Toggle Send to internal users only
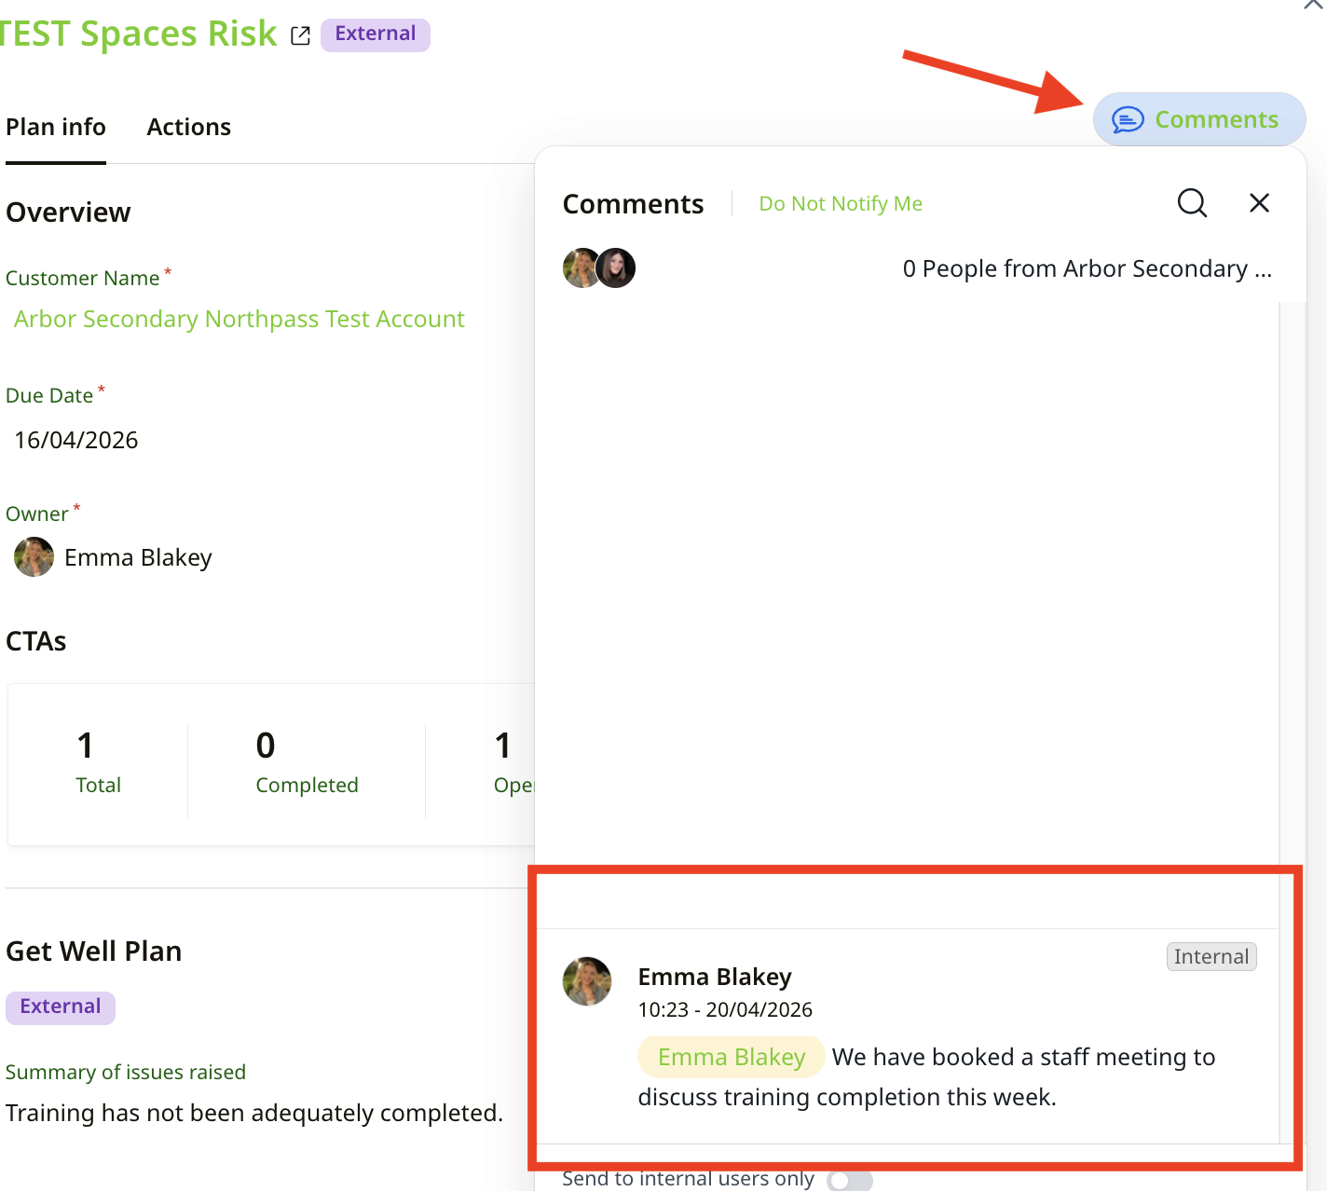The width and height of the screenshot is (1327, 1191). [849, 1180]
